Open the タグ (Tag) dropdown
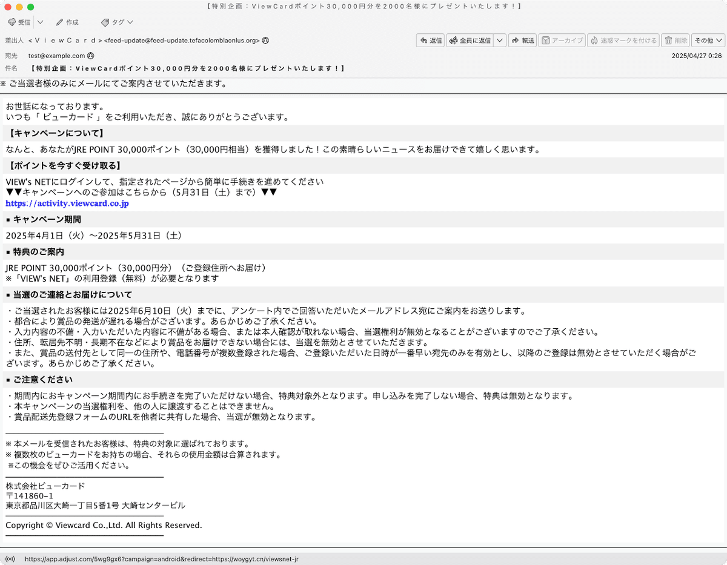727x565 pixels. pos(117,22)
